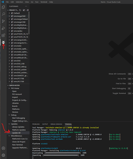Collapse the Debug group

point(9,115)
